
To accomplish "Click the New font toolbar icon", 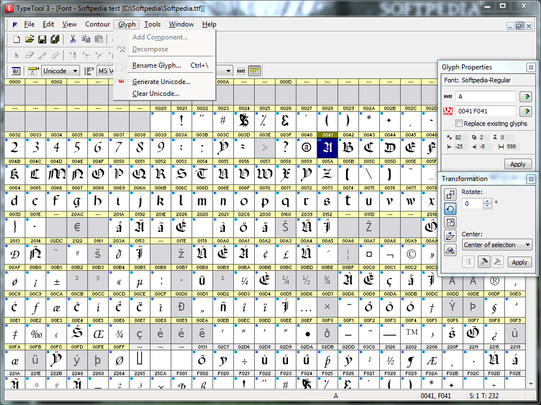I will point(16,39).
